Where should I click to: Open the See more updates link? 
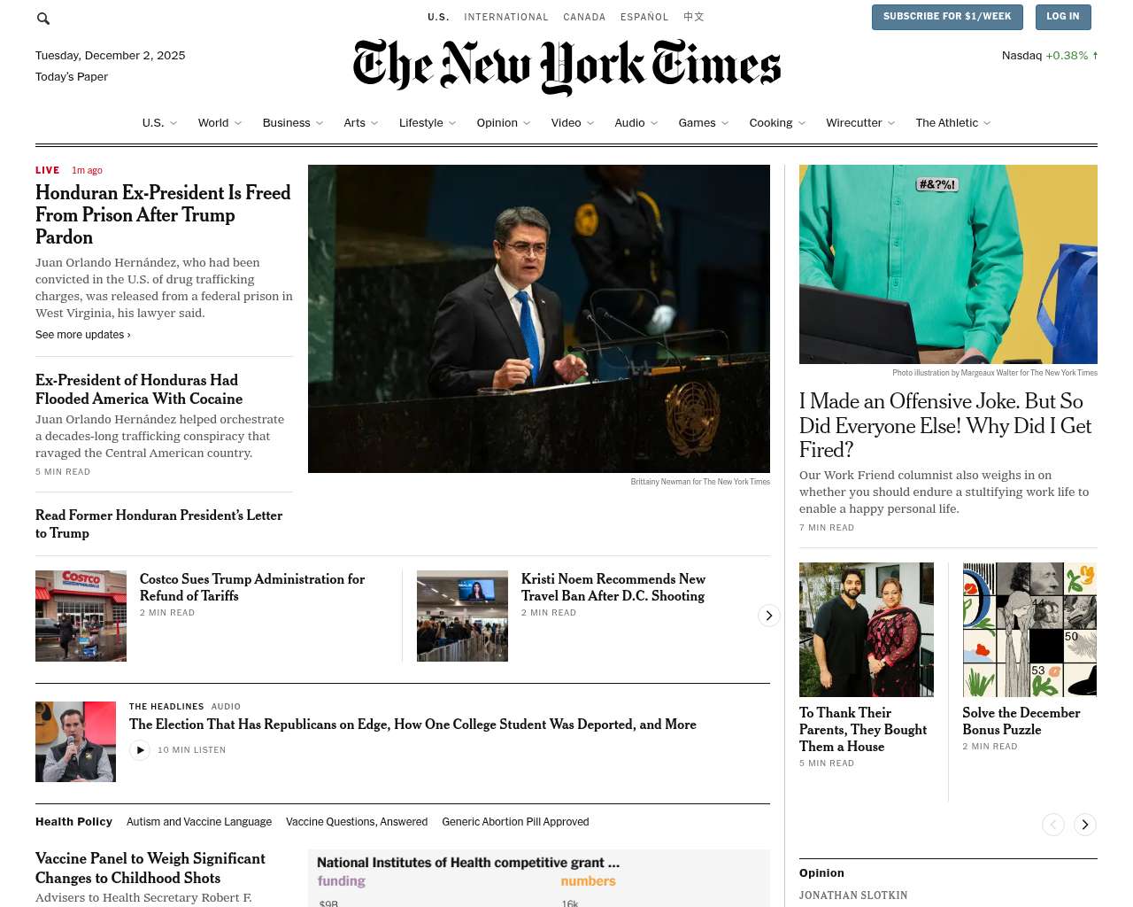coord(83,335)
